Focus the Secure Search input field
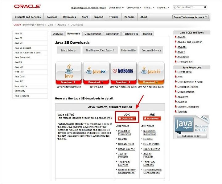The width and height of the screenshot is (222, 184). pos(190,7)
